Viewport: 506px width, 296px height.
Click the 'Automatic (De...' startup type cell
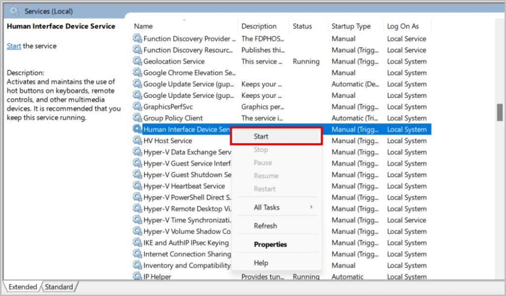355,84
